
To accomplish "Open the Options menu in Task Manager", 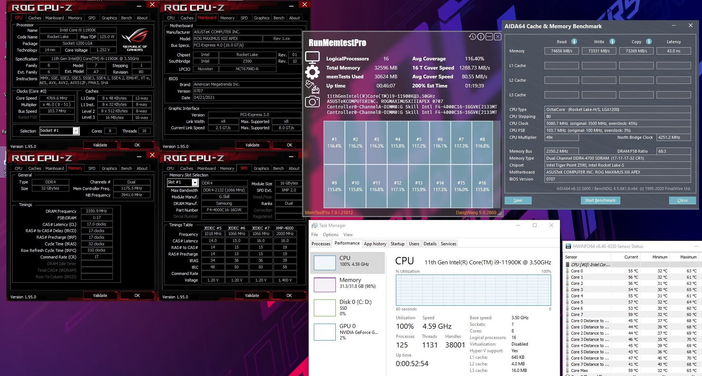I will [331, 235].
